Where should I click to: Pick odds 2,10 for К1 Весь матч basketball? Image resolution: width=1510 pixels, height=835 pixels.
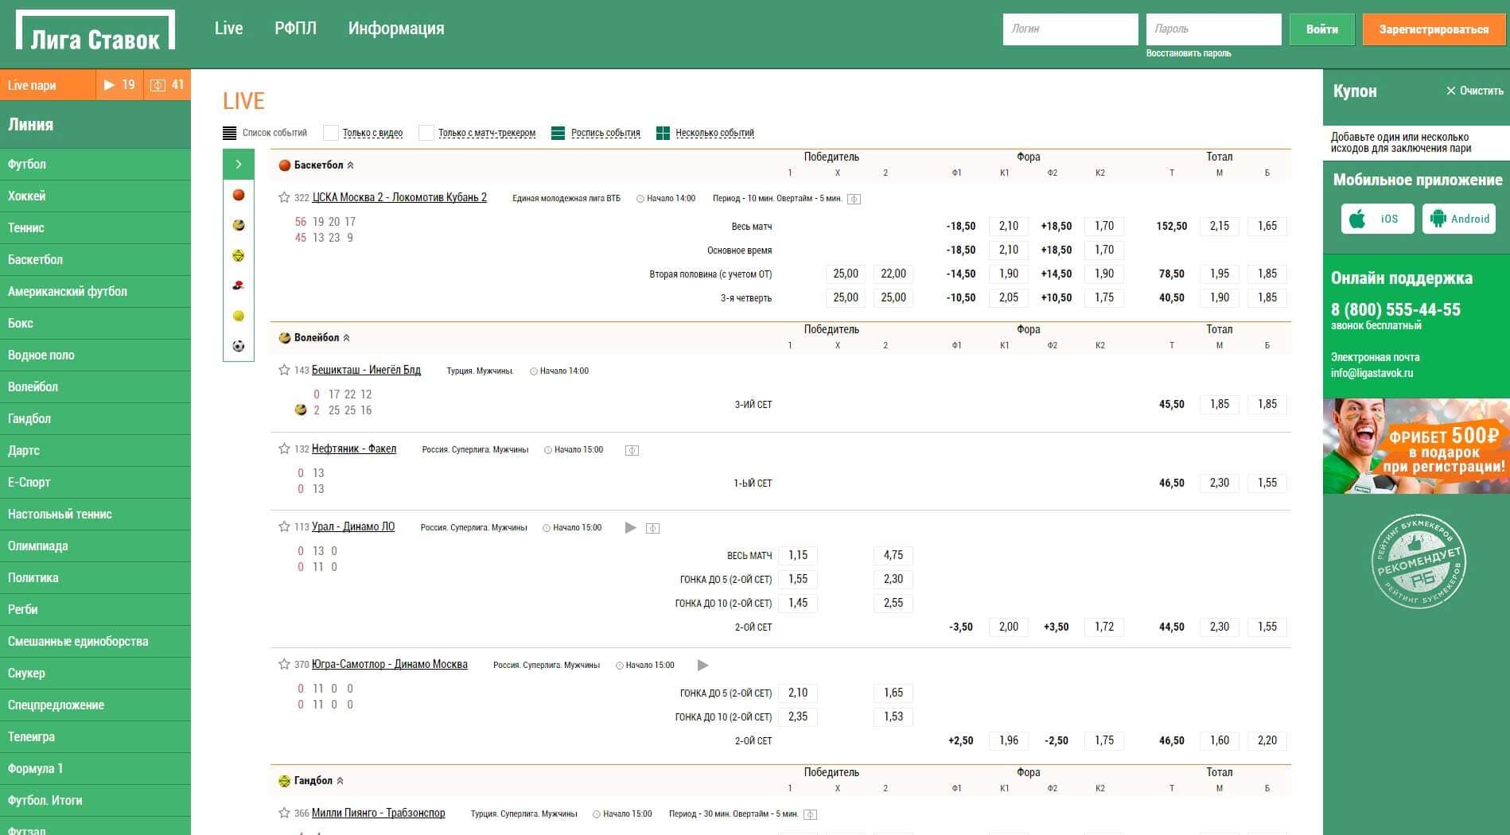(x=1009, y=226)
